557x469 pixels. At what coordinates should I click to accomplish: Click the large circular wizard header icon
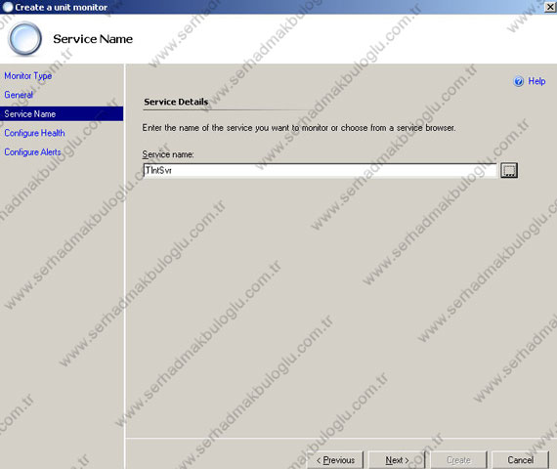[24, 38]
